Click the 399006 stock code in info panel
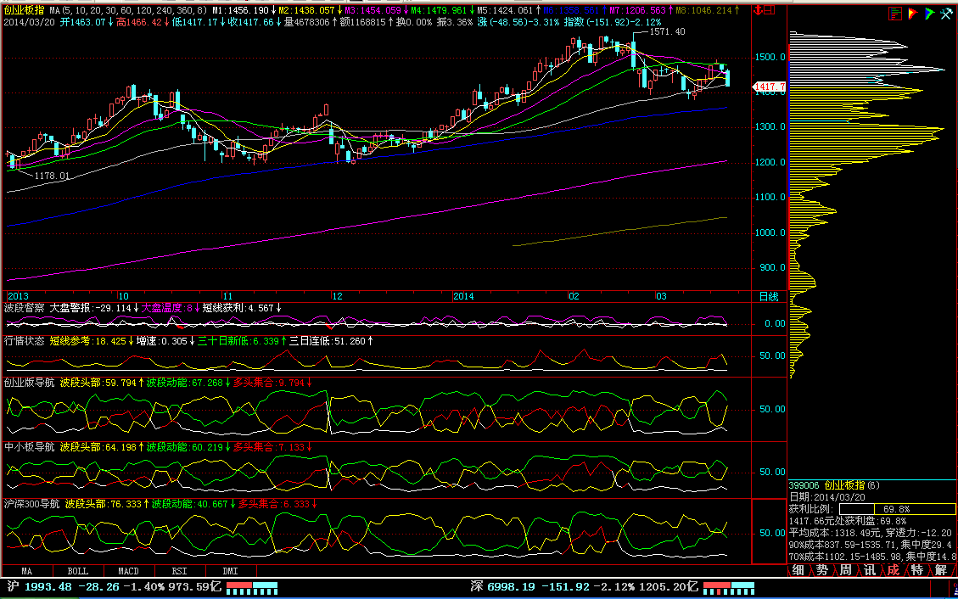Viewport: 958px width, 599px height. [804, 486]
